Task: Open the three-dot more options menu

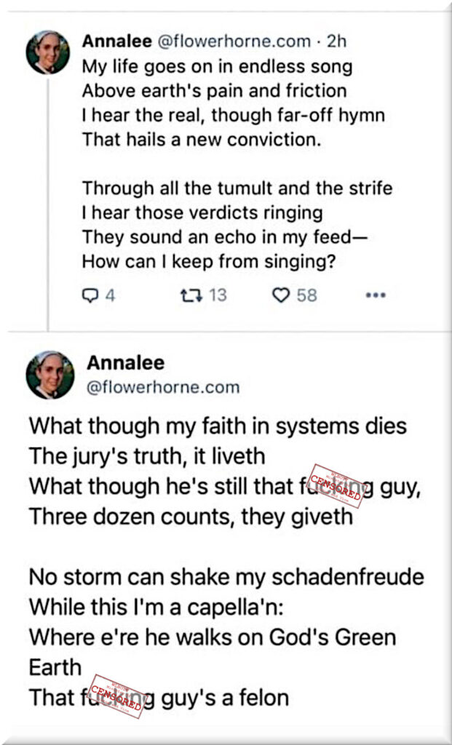Action: [x=375, y=295]
